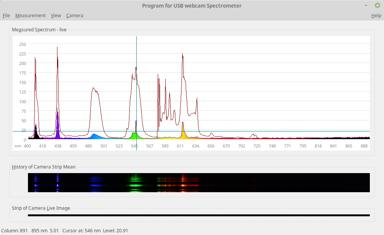Image resolution: width=384 pixels, height=235 pixels.
Task: Click the '795' wavelength axis label
Action: click(x=303, y=146)
